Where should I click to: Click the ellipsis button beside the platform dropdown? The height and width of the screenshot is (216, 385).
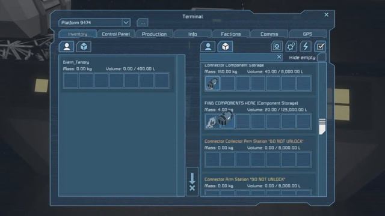(x=143, y=23)
